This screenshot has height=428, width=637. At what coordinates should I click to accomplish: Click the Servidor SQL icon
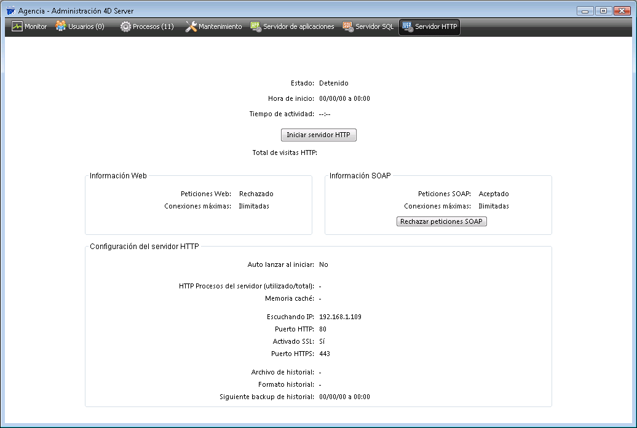pyautogui.click(x=348, y=27)
